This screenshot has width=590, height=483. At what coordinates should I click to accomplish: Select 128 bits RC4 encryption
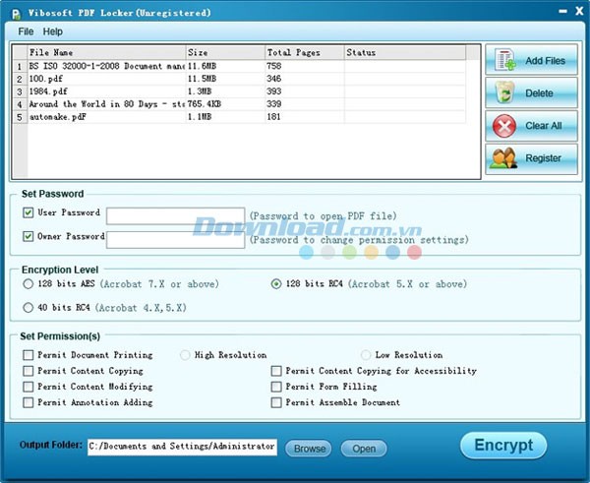click(276, 284)
